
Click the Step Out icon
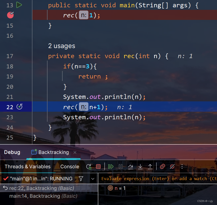[x=150, y=167]
